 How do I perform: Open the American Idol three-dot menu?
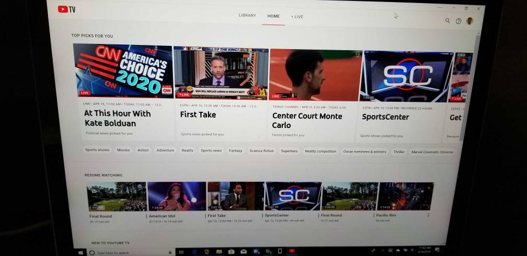(204, 216)
